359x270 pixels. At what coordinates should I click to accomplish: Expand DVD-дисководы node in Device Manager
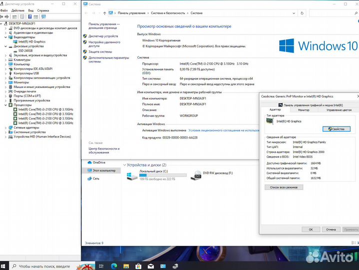(5, 28)
